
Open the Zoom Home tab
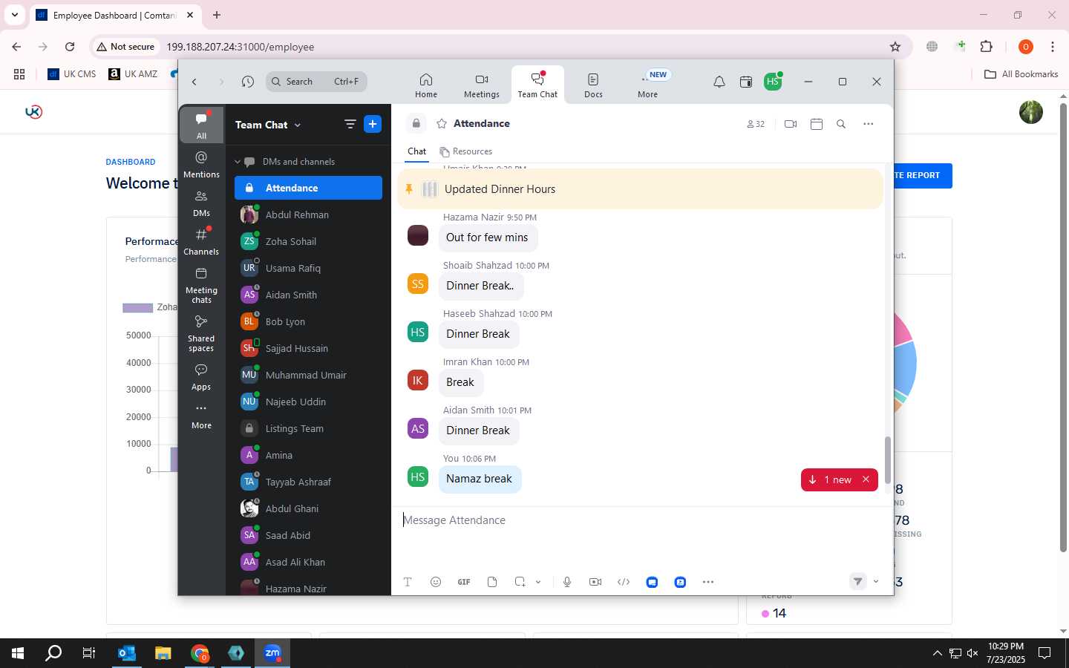425,85
